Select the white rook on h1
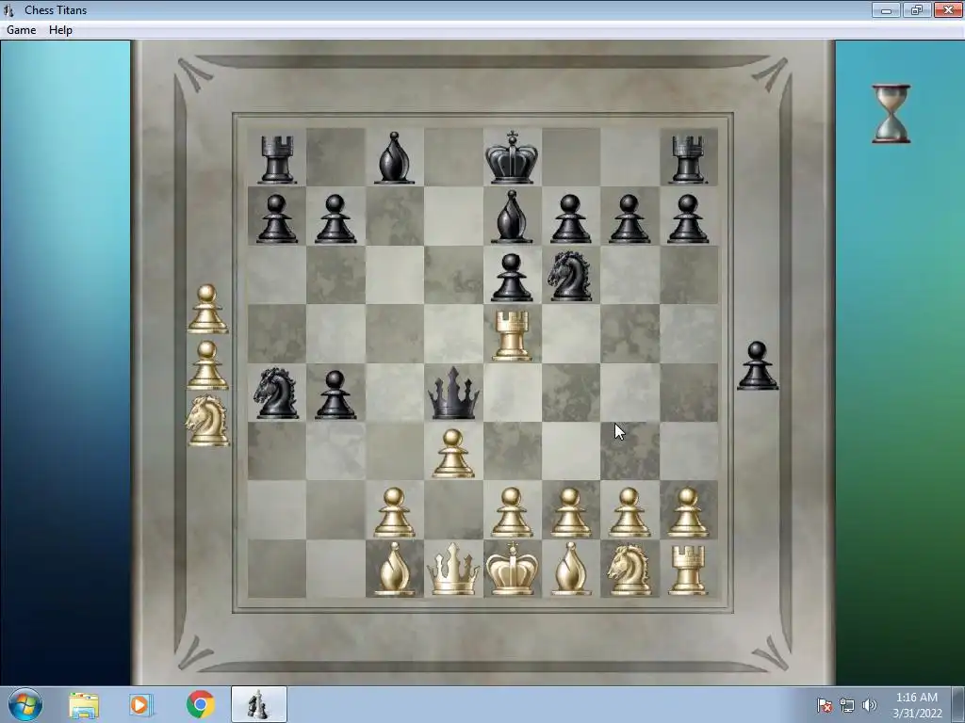 coord(688,570)
